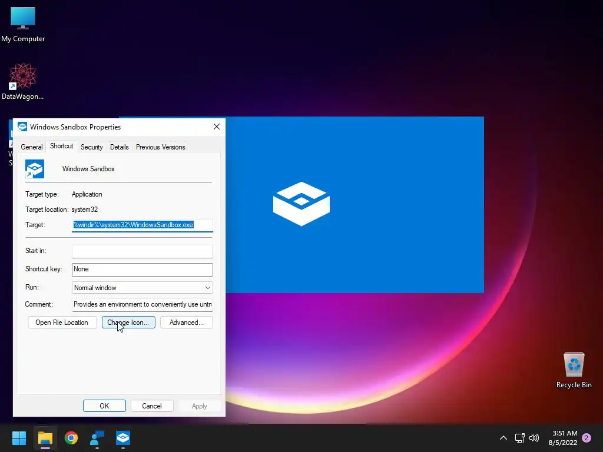This screenshot has width=603, height=452.
Task: Click the Open File Location button
Action: 62,323
